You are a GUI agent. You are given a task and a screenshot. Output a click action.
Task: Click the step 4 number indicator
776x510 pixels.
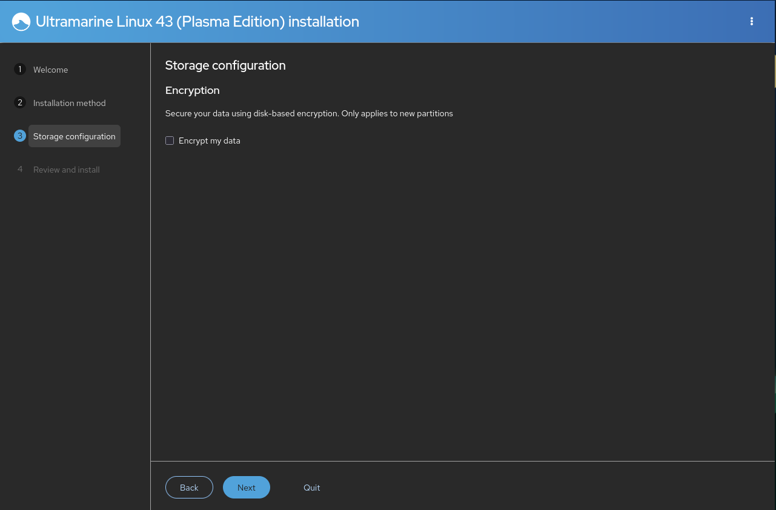pyautogui.click(x=20, y=170)
